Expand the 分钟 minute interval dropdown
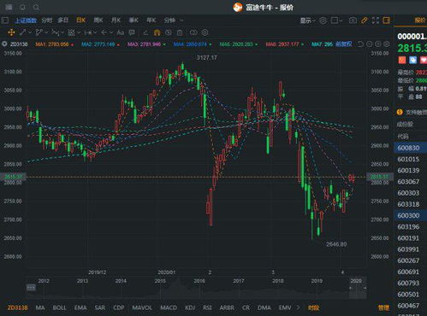Screen dimensions: 427x316 (173, 20)
